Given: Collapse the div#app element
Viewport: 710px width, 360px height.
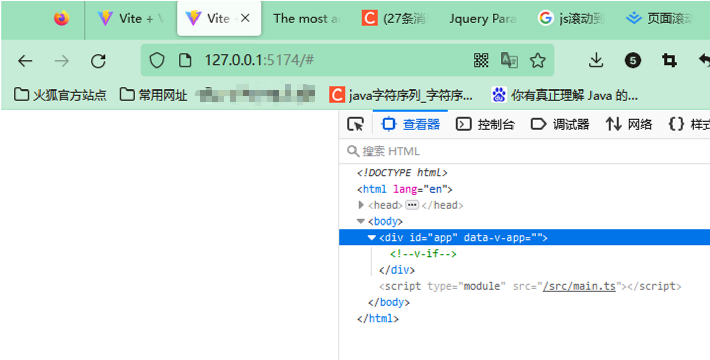Looking at the screenshot, I should [x=372, y=238].
